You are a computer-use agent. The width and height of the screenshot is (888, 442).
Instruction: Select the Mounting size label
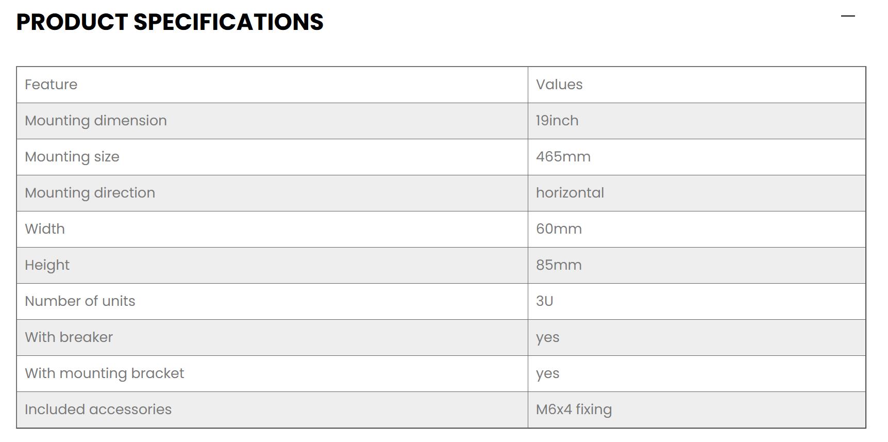72,157
